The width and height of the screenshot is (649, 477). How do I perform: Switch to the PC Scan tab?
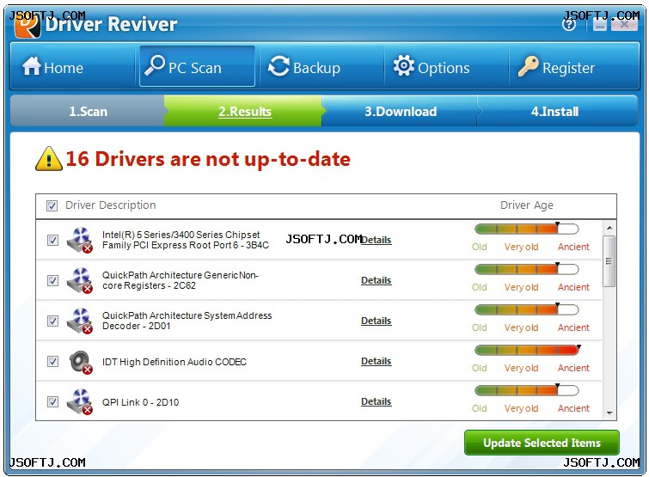pyautogui.click(x=197, y=66)
